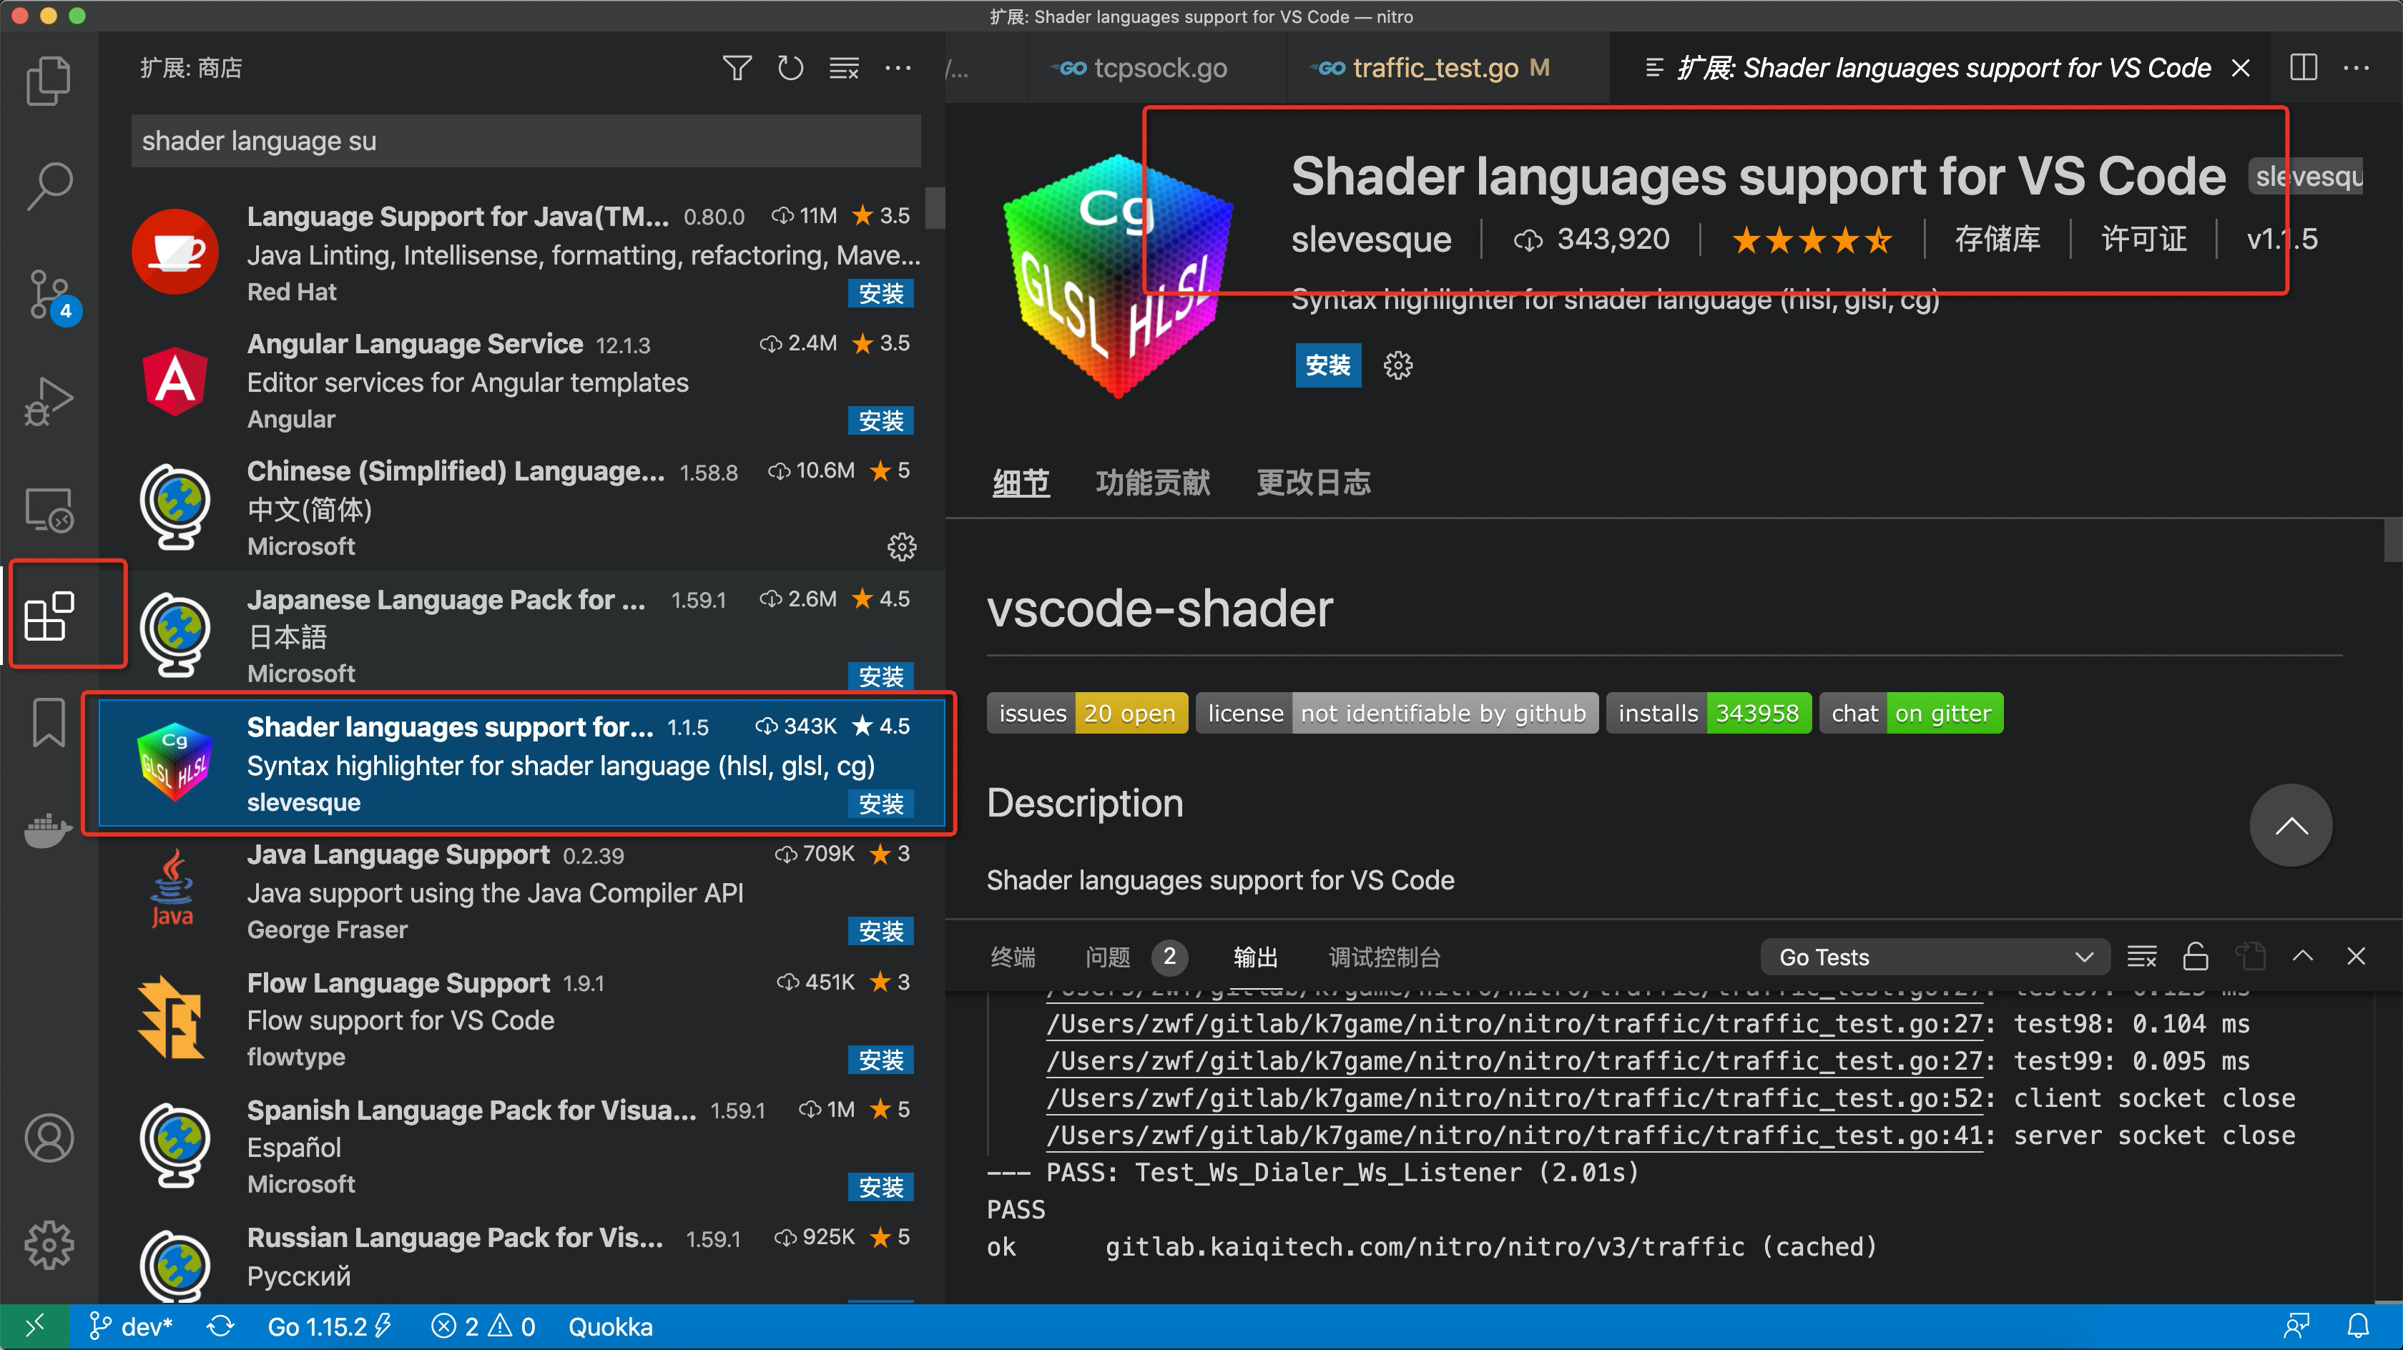Toggle output scroll lock icon

coord(2195,956)
